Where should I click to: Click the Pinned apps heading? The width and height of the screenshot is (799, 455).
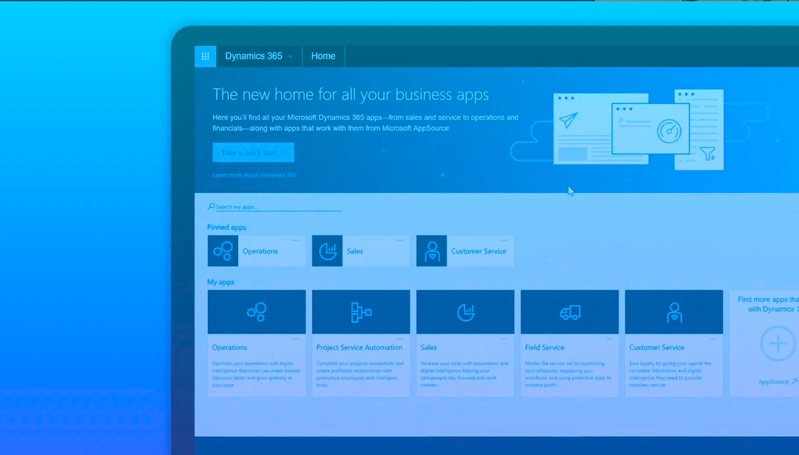[227, 227]
